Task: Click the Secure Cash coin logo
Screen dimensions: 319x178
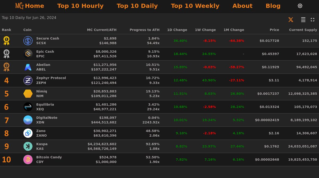Action: tap(28, 41)
